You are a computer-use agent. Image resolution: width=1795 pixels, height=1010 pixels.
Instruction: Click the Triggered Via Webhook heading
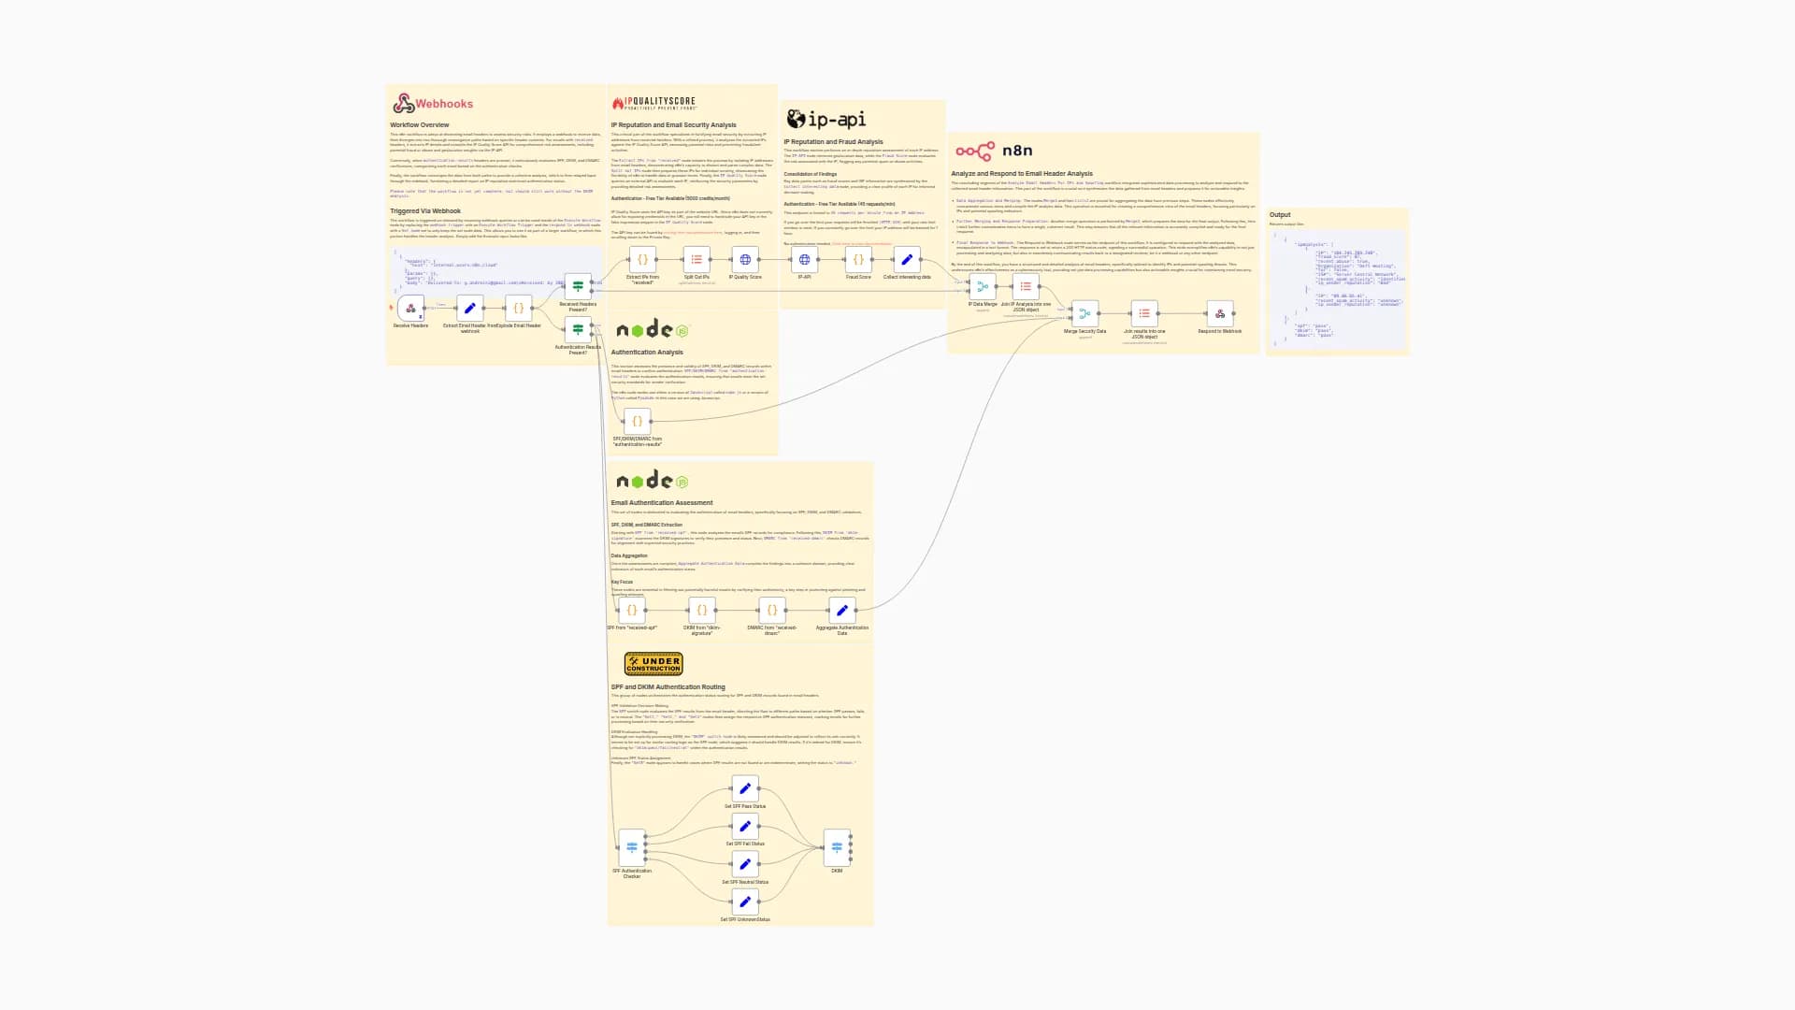[x=425, y=211]
